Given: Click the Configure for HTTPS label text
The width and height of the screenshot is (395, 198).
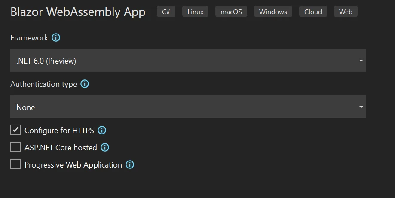Looking at the screenshot, I should coord(59,130).
